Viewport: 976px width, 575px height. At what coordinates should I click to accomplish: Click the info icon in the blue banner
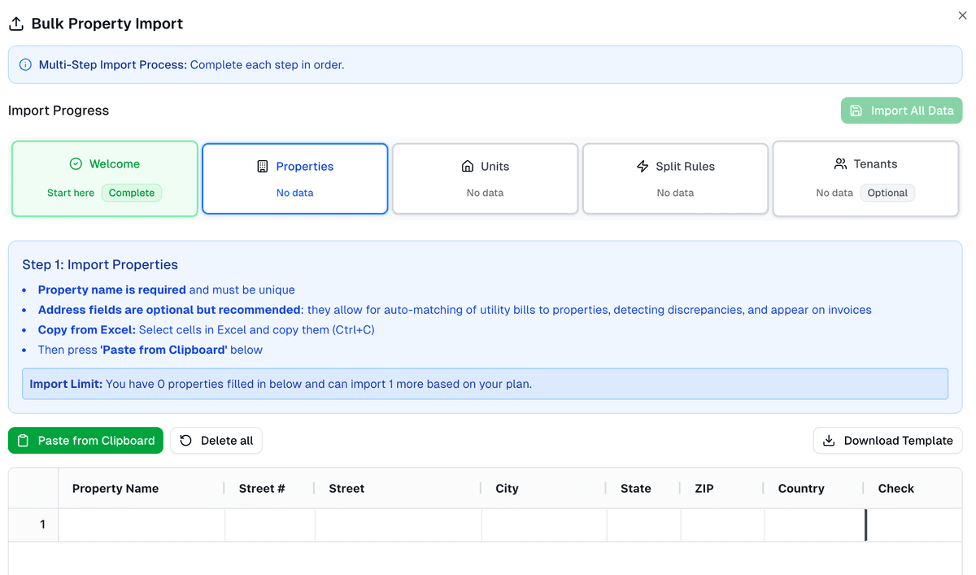point(25,63)
